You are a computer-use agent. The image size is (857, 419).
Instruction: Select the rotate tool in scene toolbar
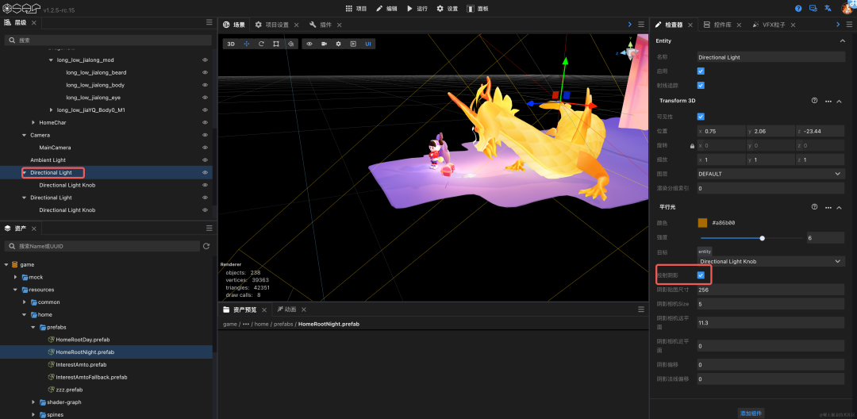[261, 44]
